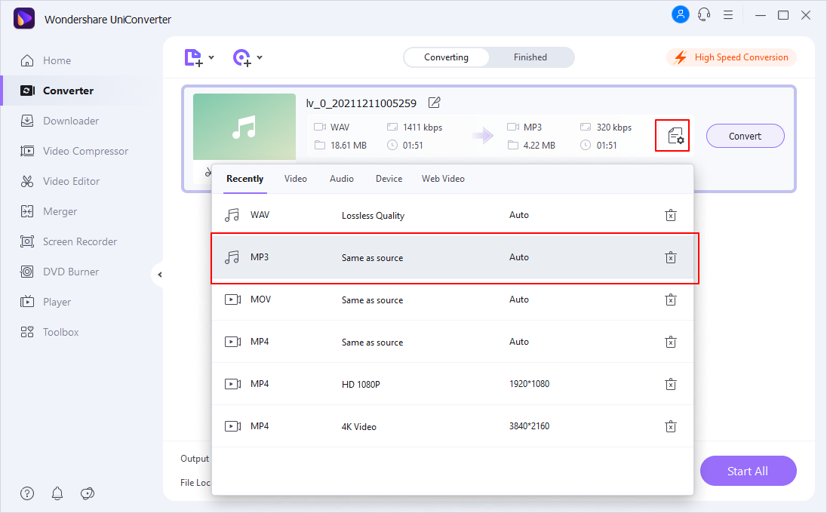The image size is (827, 513).
Task: Click the Convert button
Action: [746, 136]
